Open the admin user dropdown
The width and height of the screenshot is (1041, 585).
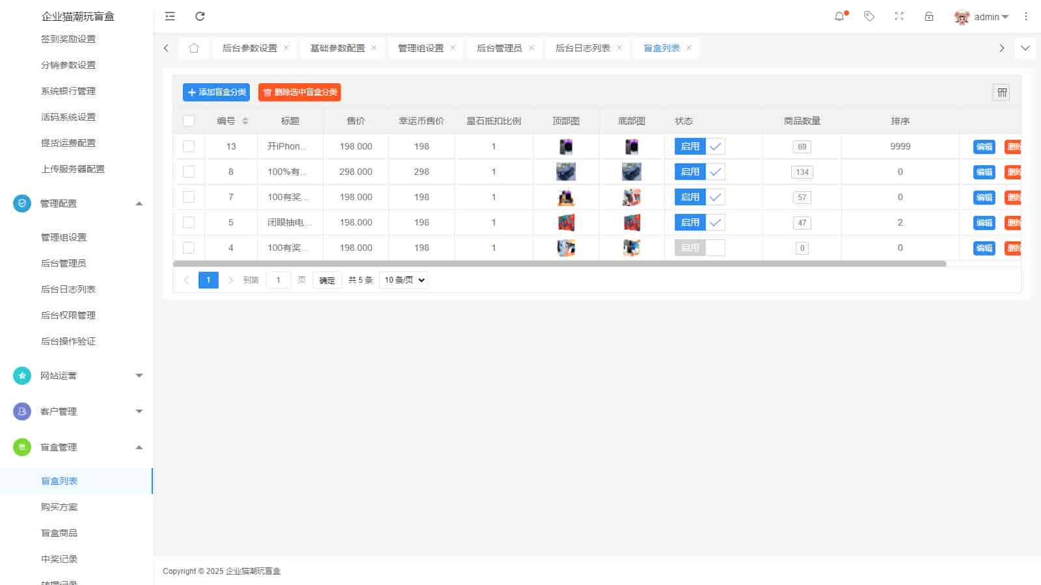982,17
